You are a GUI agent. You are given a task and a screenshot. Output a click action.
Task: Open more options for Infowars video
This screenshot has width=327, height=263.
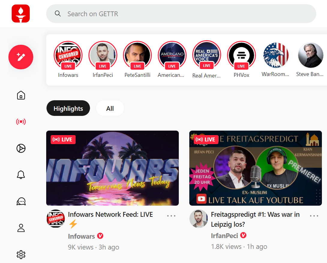coord(171,216)
